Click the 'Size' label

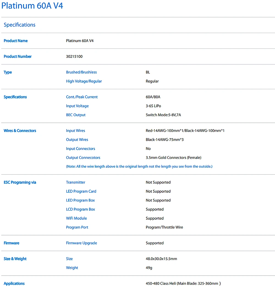click(x=69, y=259)
